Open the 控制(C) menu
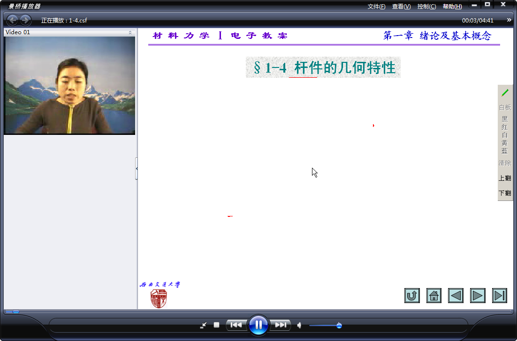Viewport: 517px width, 341px height. click(x=426, y=7)
